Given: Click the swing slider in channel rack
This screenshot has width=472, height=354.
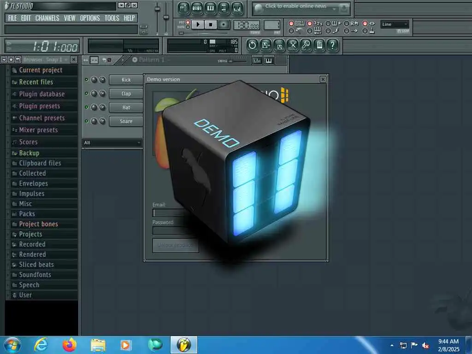Looking at the screenshot, I should point(238,60).
